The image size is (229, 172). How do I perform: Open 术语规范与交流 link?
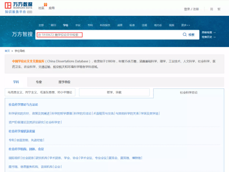pos(103,113)
